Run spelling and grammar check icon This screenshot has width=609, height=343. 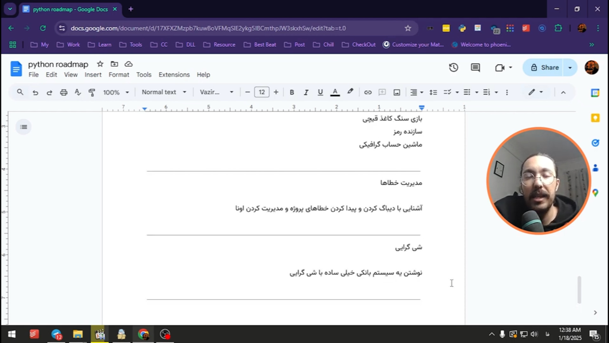pyautogui.click(x=78, y=92)
